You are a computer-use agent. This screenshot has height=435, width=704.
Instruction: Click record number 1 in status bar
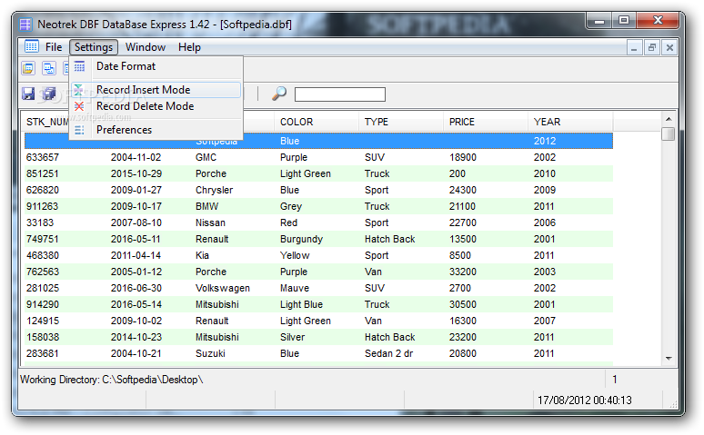pyautogui.click(x=615, y=380)
